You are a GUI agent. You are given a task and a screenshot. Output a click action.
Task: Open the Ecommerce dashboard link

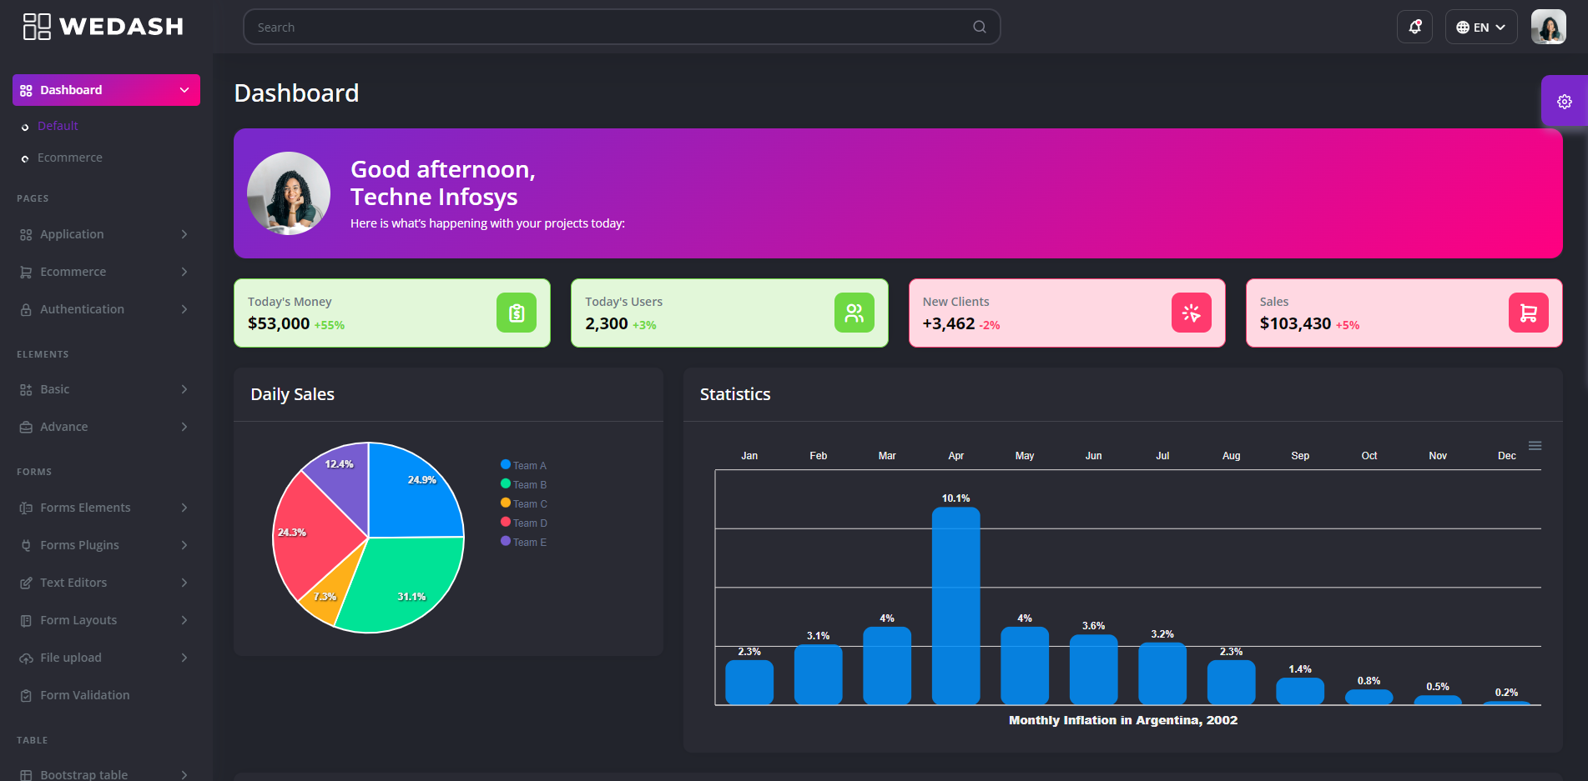click(70, 158)
